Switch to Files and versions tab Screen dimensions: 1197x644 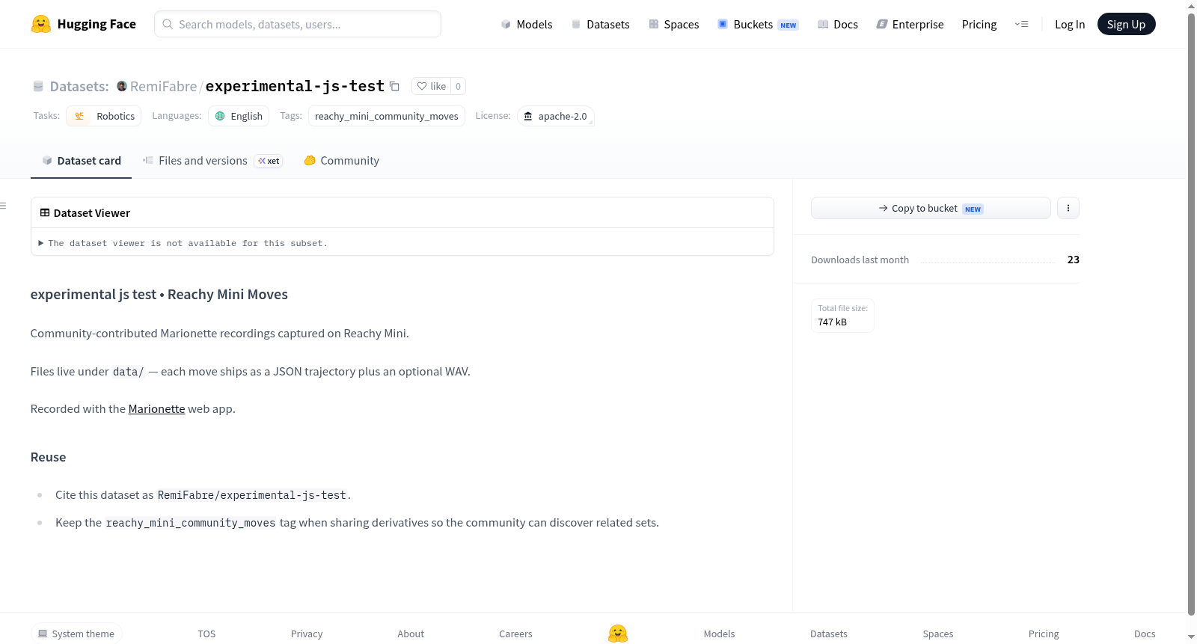212,161
